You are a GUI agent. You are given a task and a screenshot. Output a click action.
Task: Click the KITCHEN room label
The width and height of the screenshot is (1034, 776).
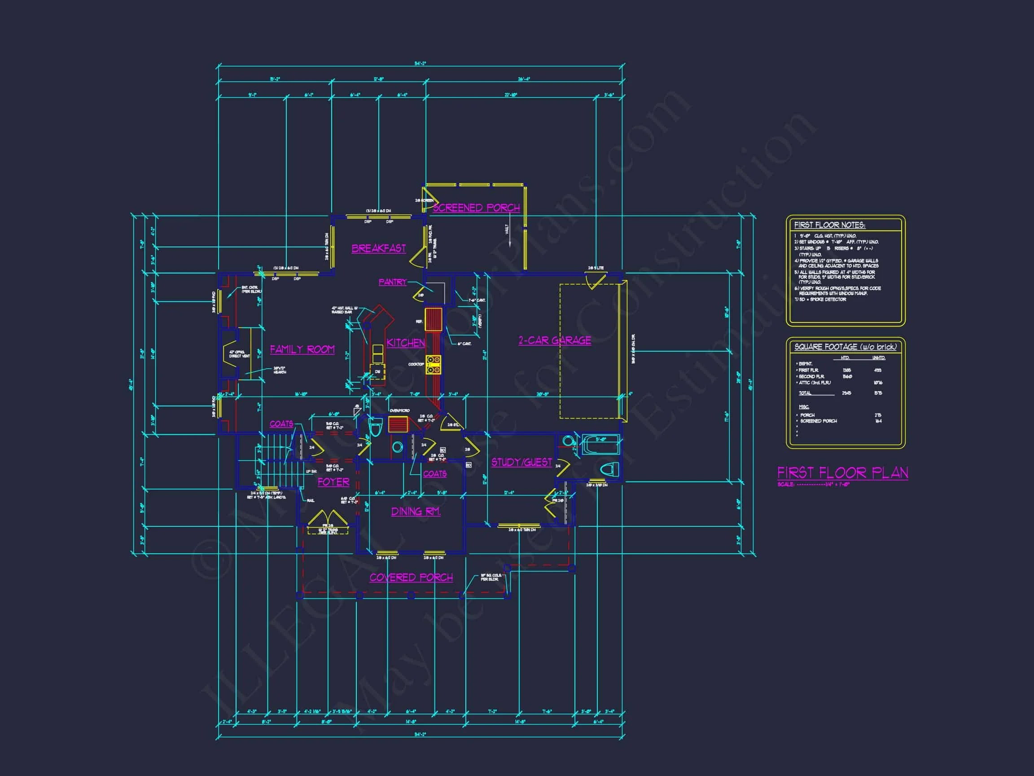click(405, 343)
